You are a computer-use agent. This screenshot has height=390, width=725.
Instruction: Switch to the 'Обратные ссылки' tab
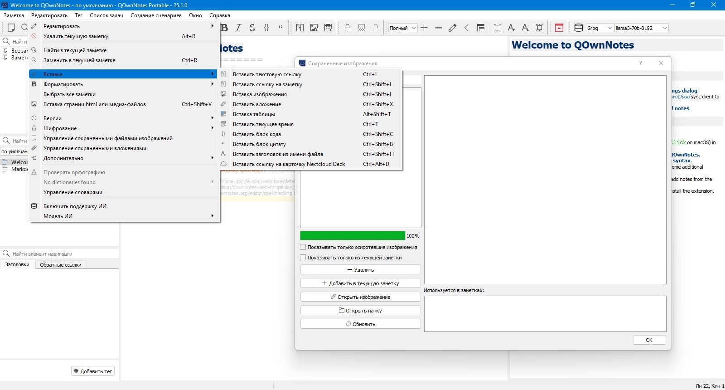click(x=61, y=265)
